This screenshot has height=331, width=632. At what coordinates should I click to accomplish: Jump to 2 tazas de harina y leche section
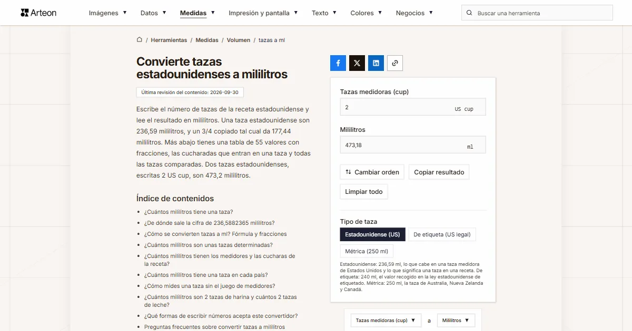[221, 301]
